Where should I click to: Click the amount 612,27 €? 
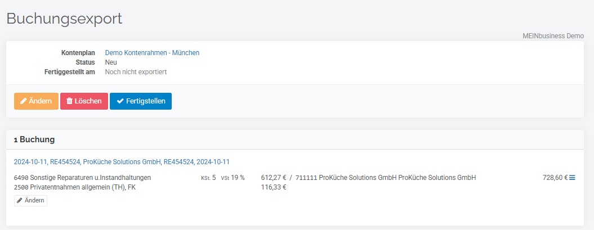tap(274, 177)
